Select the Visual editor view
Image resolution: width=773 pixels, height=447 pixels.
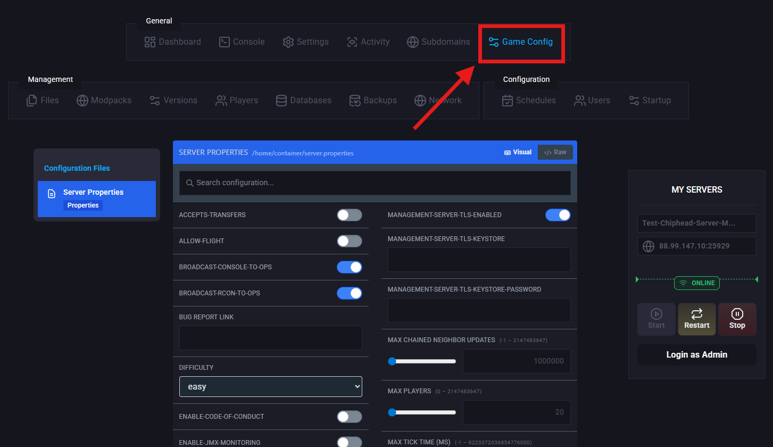coord(518,152)
